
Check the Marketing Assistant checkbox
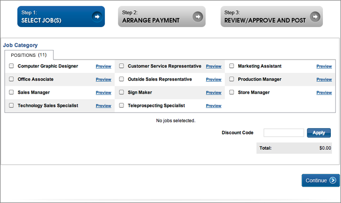[x=232, y=66]
